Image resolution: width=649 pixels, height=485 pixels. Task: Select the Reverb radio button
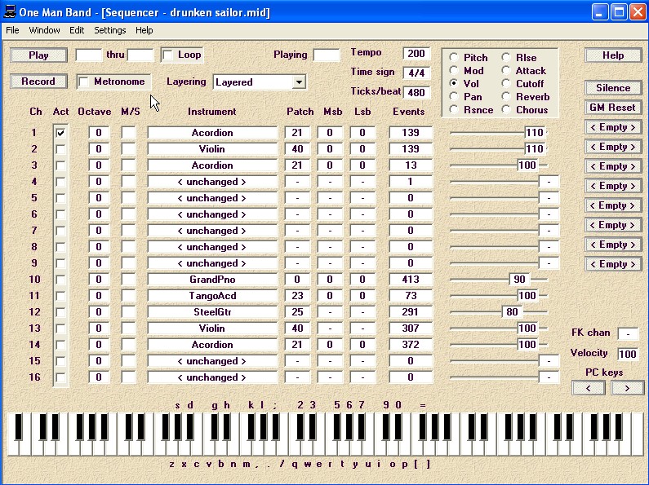click(506, 97)
